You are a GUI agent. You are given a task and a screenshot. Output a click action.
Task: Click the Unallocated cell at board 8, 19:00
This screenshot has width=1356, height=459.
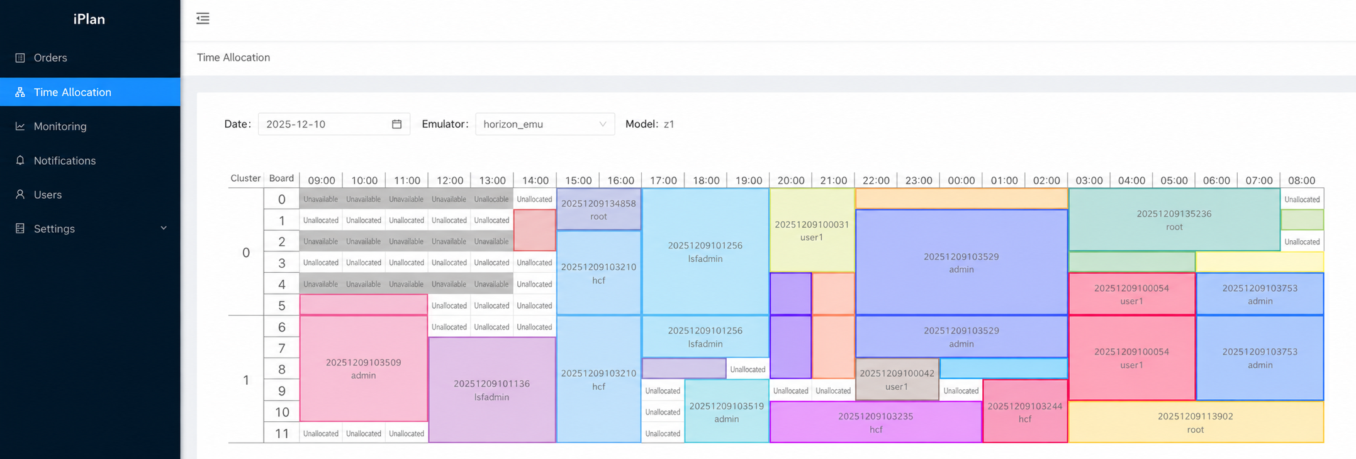point(748,369)
